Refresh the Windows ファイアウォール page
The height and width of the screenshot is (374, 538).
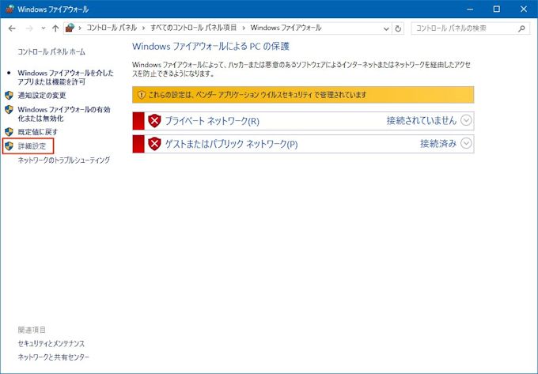[x=398, y=28]
